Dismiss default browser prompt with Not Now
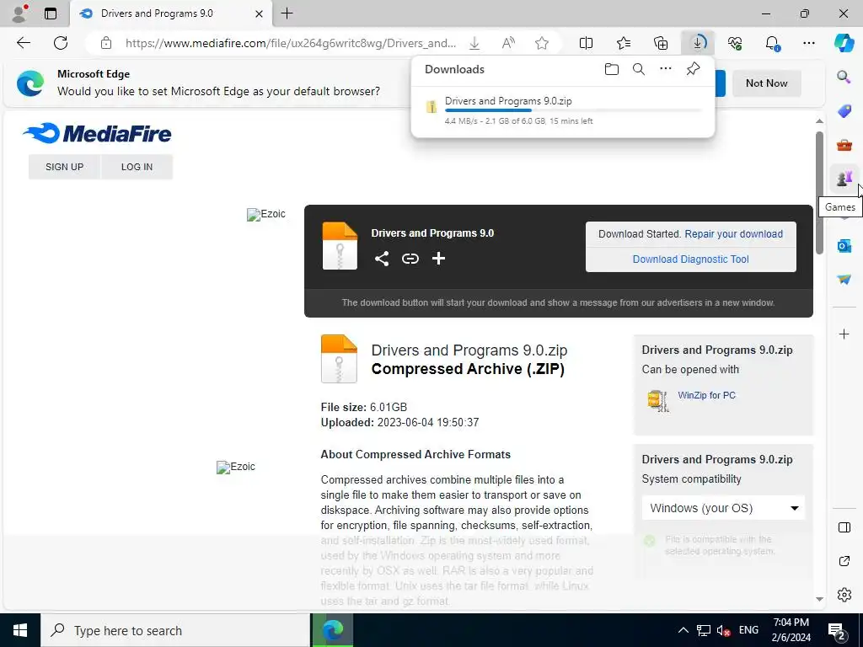Screen dimensions: 863x647 pyautogui.click(x=766, y=83)
